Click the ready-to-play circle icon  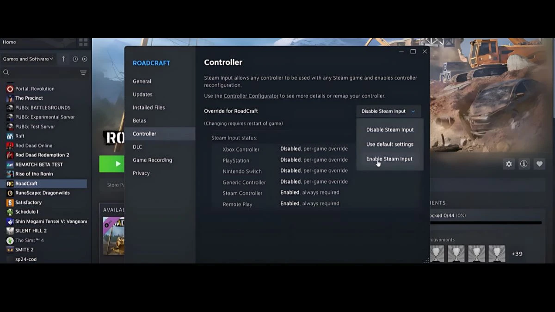point(85,59)
